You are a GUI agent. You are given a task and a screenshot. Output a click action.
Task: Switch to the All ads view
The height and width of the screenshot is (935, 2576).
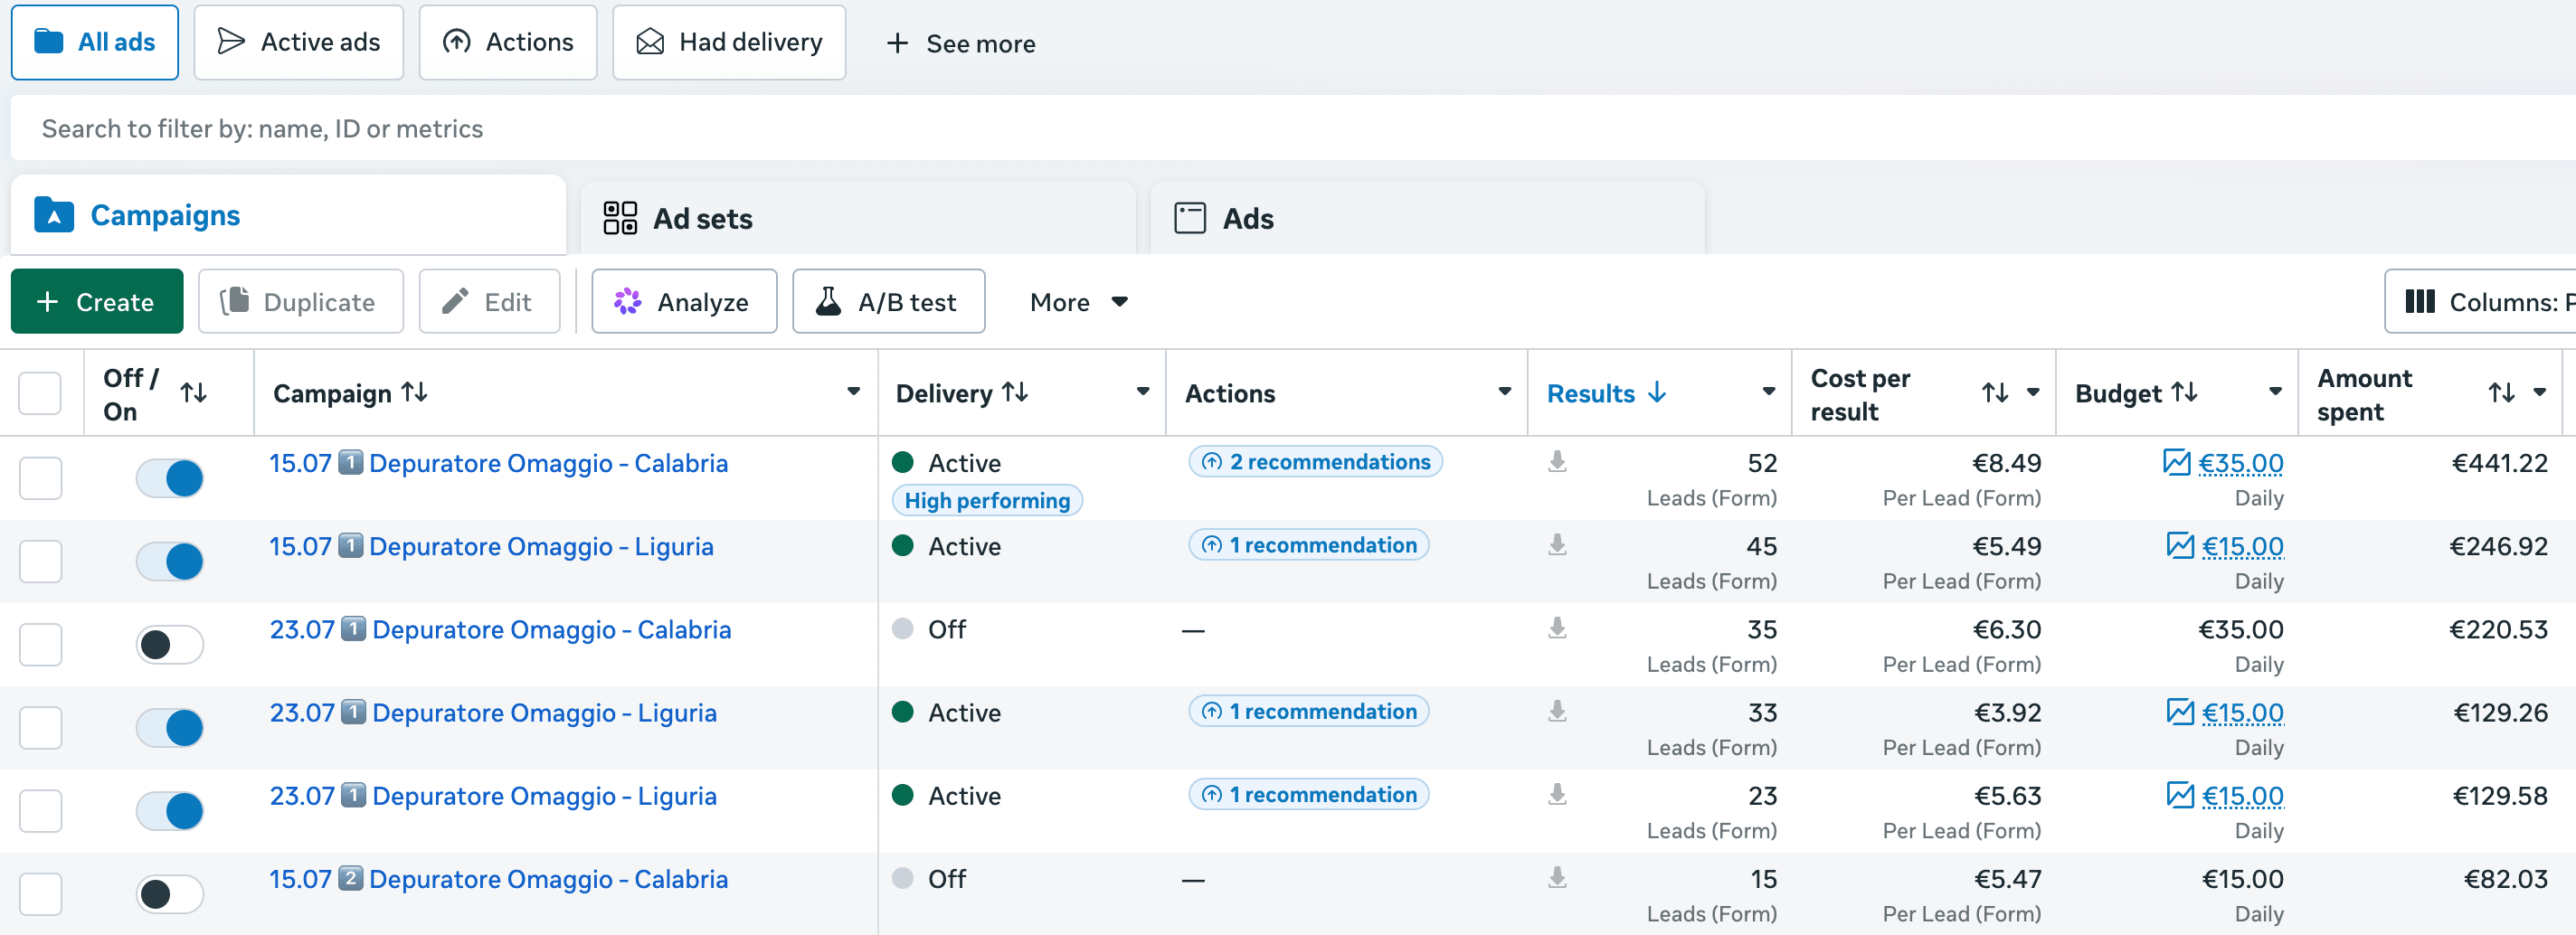(x=95, y=42)
